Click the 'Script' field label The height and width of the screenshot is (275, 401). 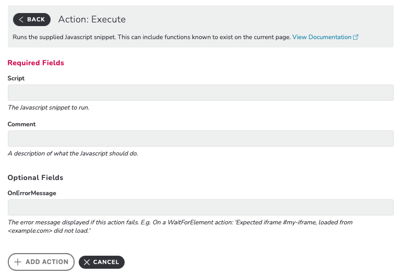coord(16,78)
